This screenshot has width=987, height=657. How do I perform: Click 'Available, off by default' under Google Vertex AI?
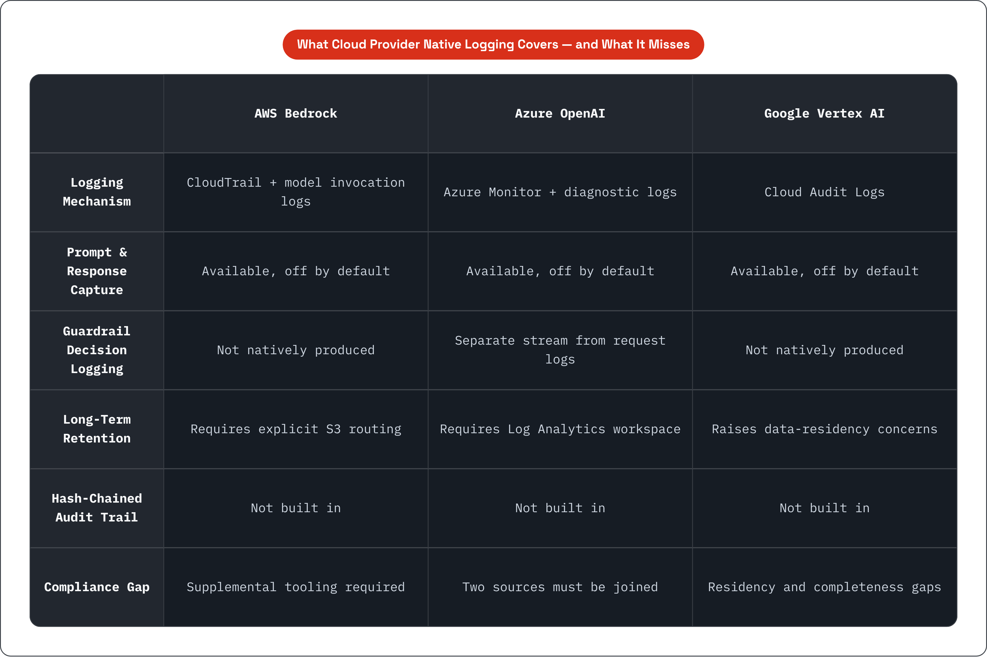coord(825,271)
